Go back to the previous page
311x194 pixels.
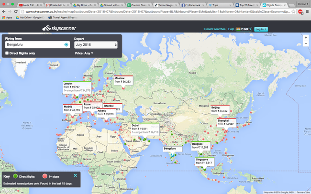[3, 11]
